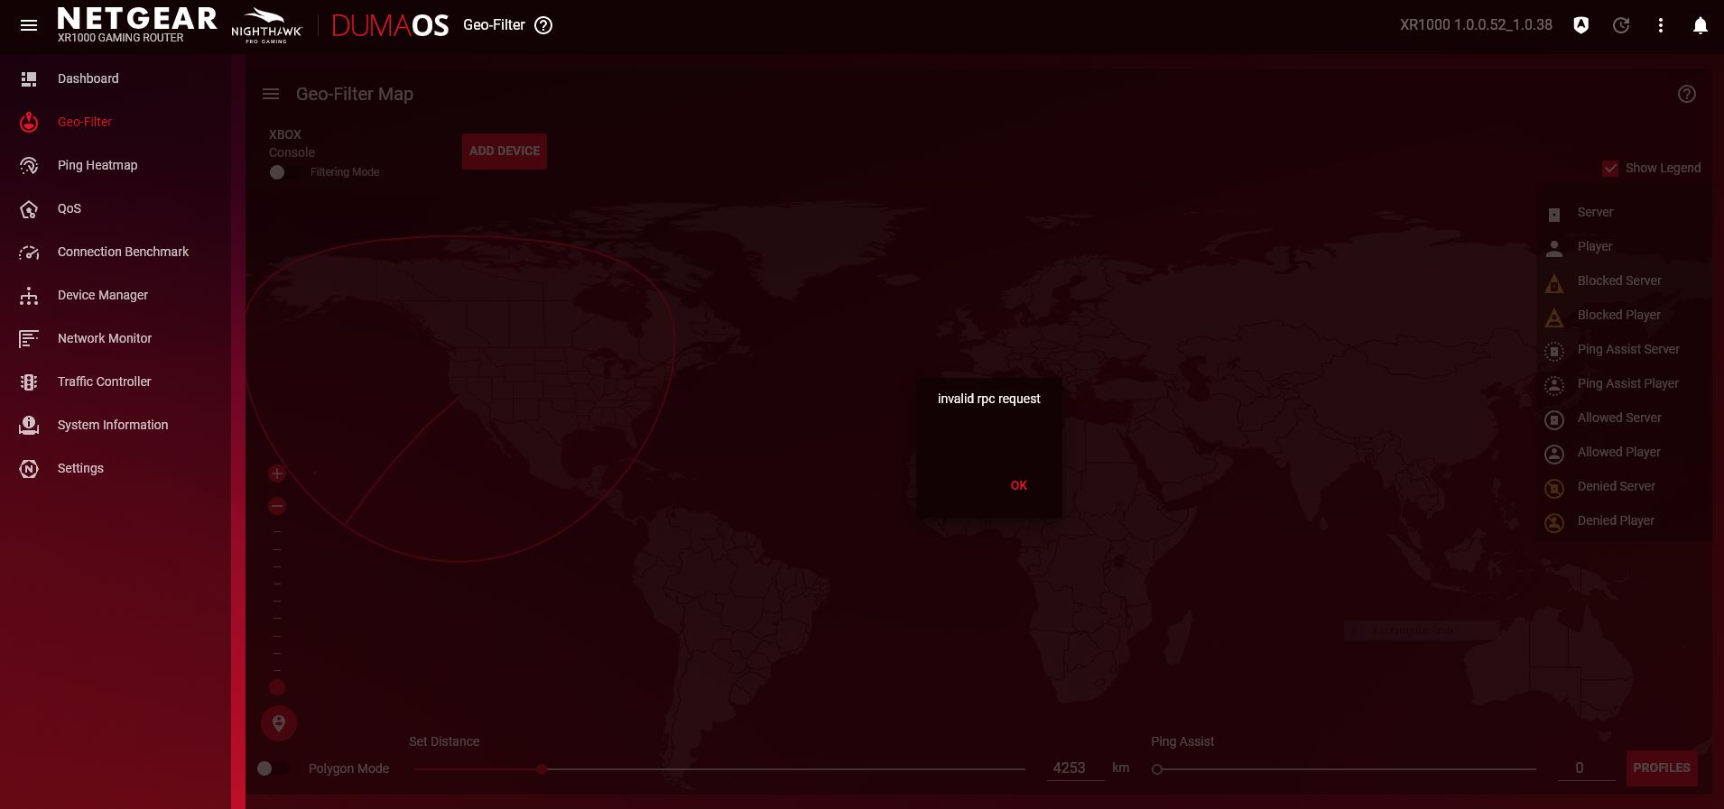Image resolution: width=1724 pixels, height=809 pixels.
Task: Click the distance value field showing 4253
Action: [x=1075, y=768]
